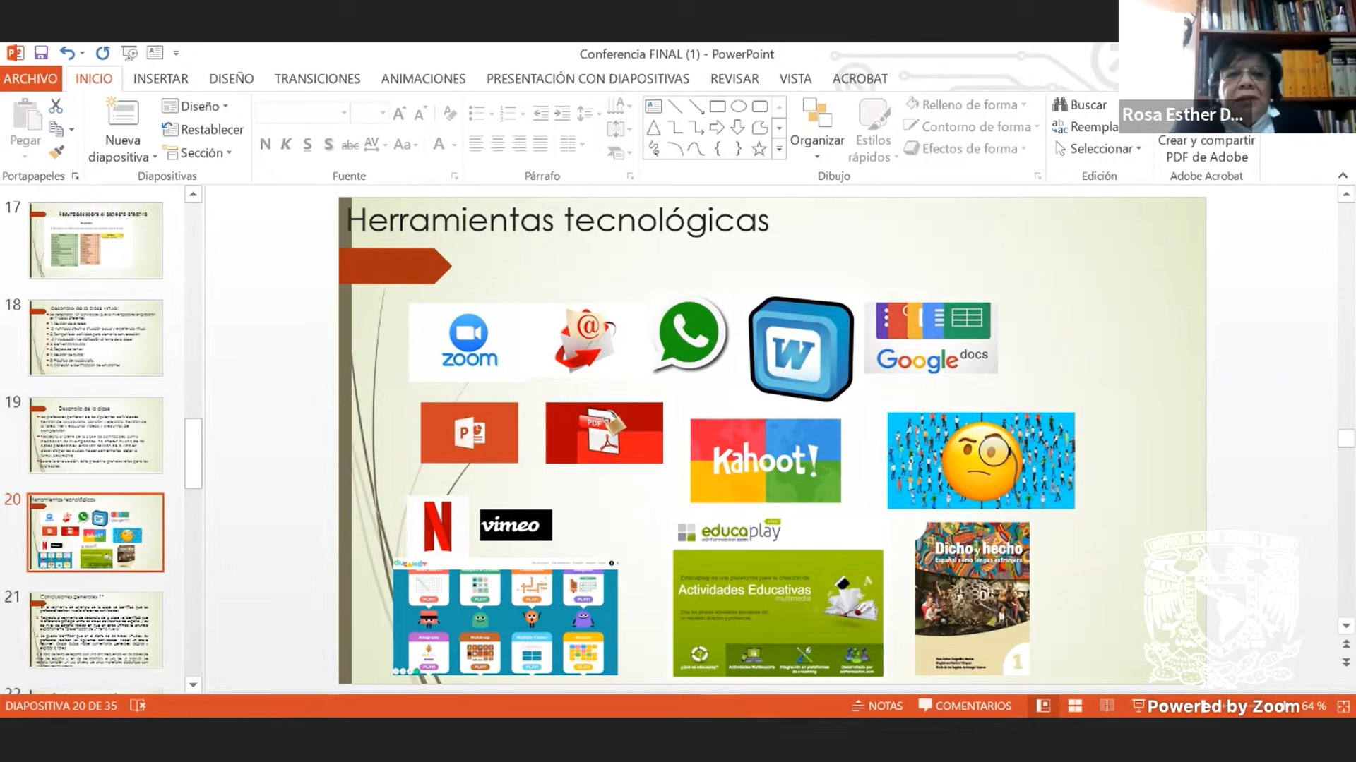Screen dimensions: 1356x762
Task: Toggle bold (N) formatting
Action: pos(265,144)
